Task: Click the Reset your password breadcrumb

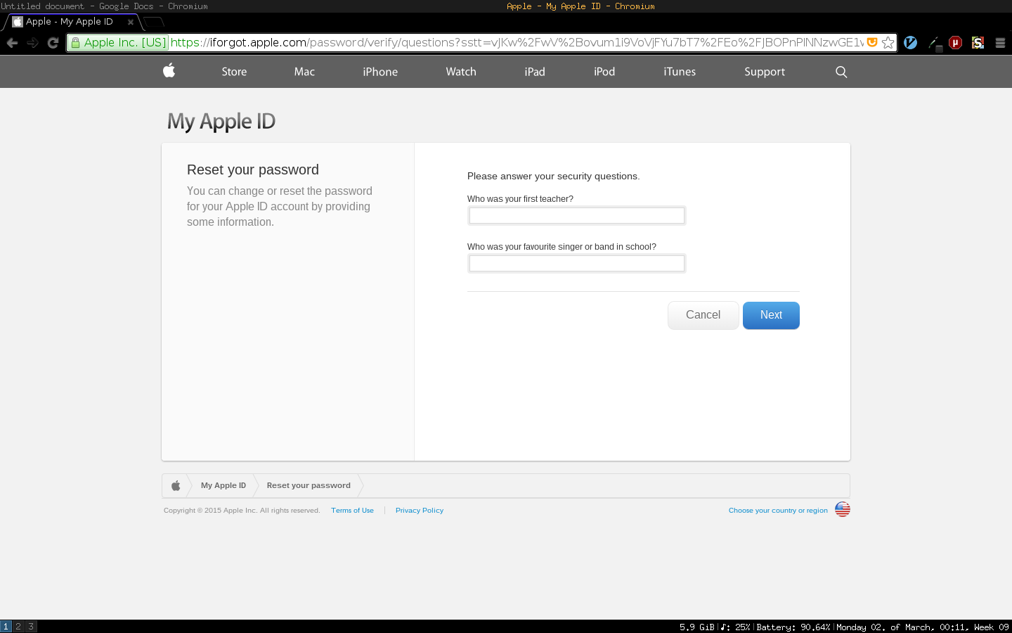Action: pos(309,485)
